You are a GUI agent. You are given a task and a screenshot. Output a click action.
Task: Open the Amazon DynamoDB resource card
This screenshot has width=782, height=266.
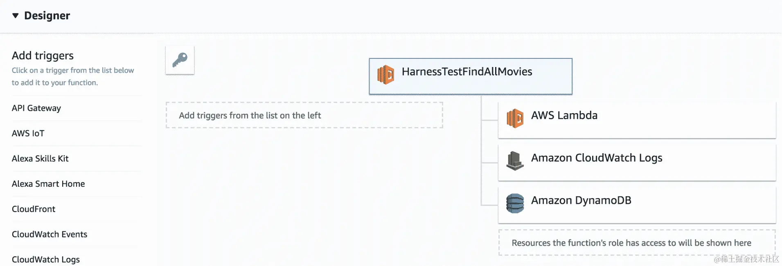(636, 205)
